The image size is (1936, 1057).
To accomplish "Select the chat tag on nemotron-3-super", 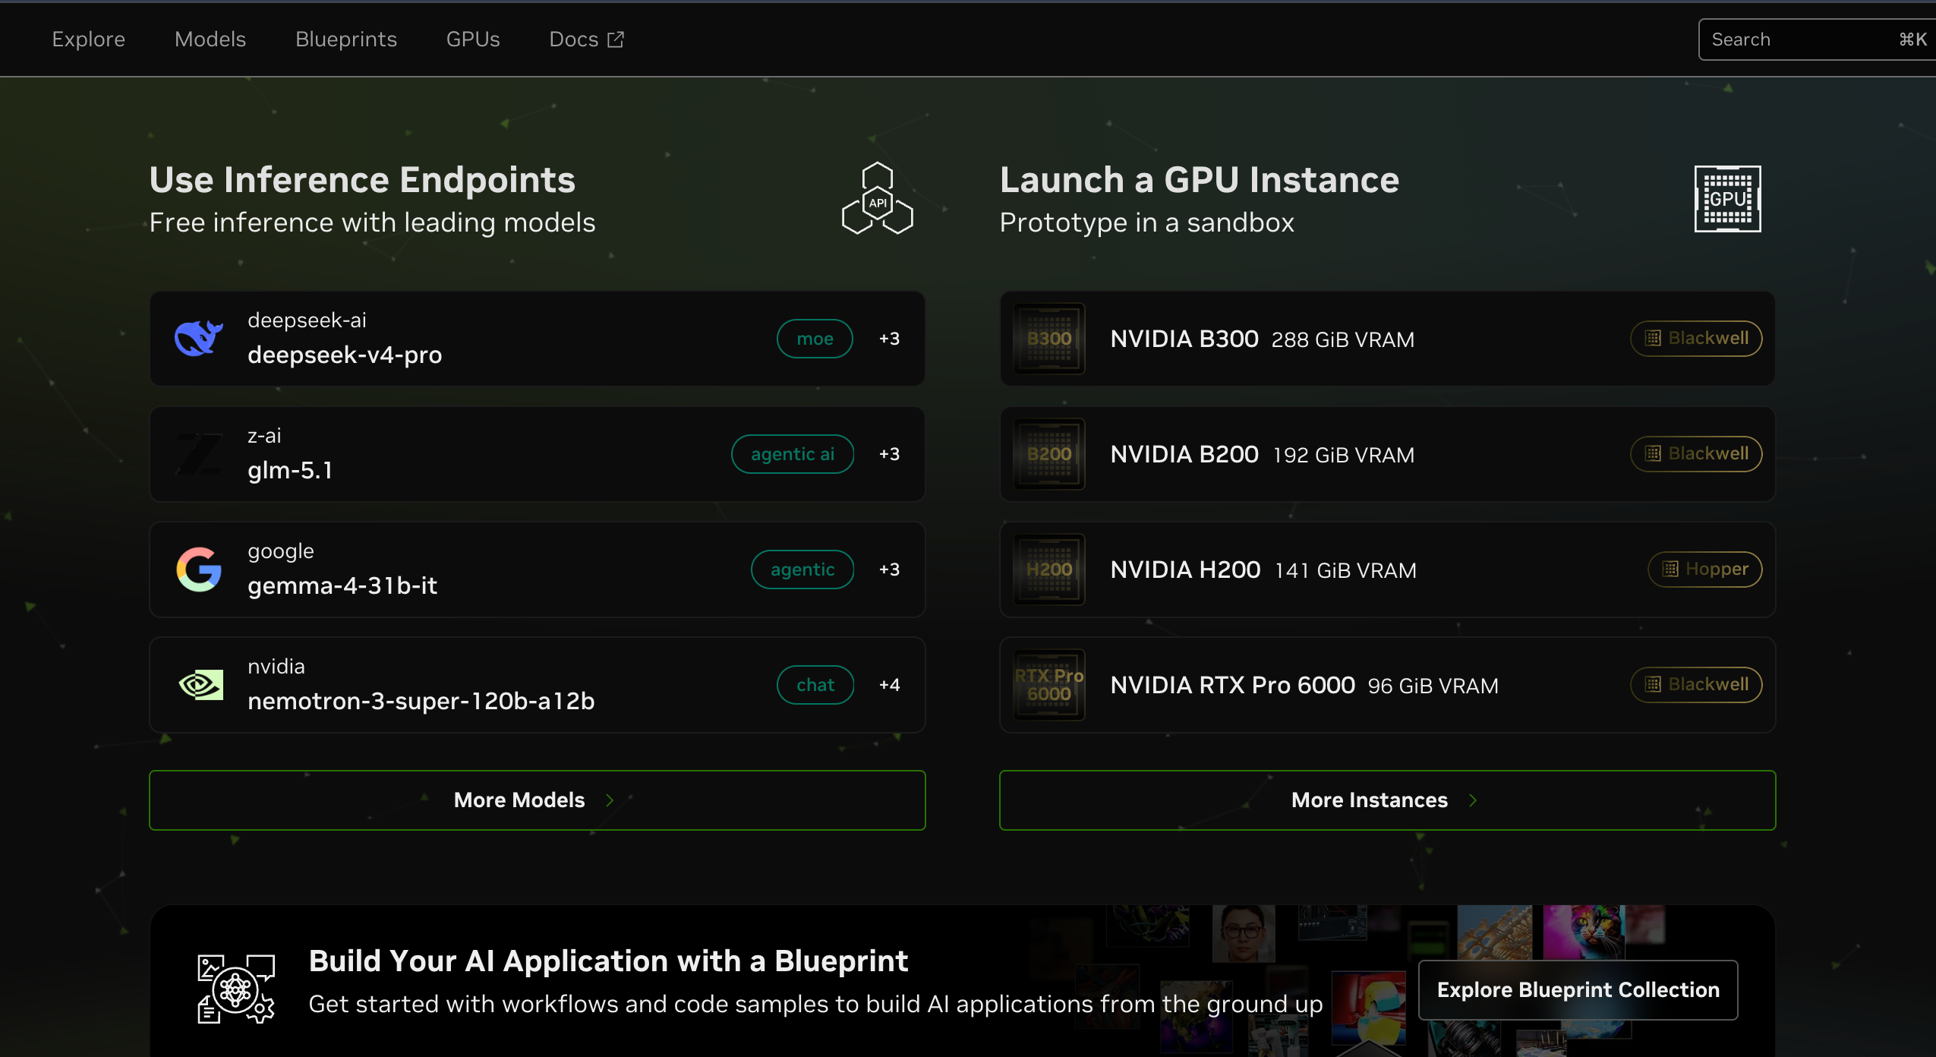I will point(815,685).
